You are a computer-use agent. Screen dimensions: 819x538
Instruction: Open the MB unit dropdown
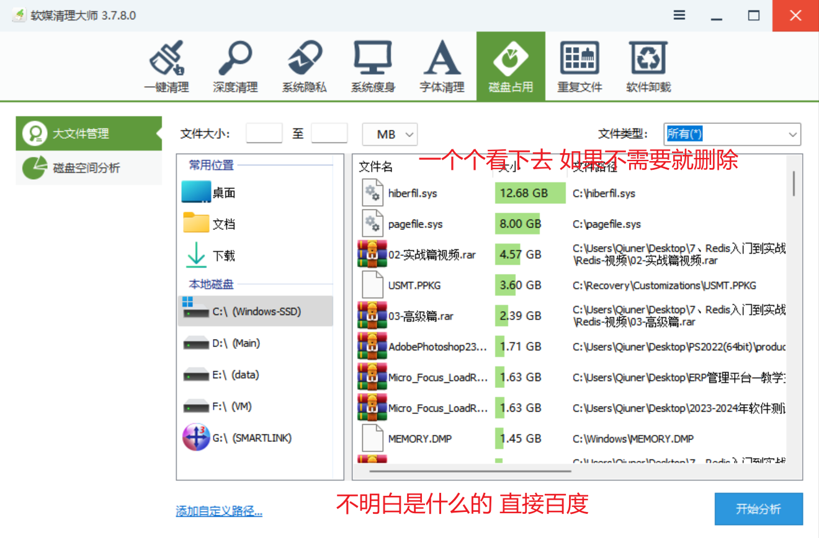[390, 134]
